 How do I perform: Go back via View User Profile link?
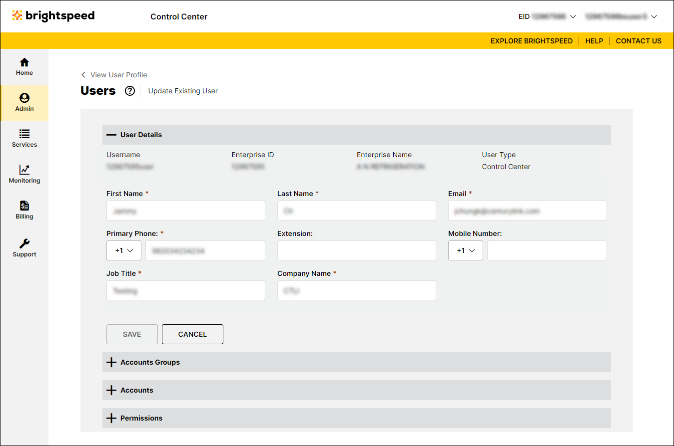coord(119,75)
